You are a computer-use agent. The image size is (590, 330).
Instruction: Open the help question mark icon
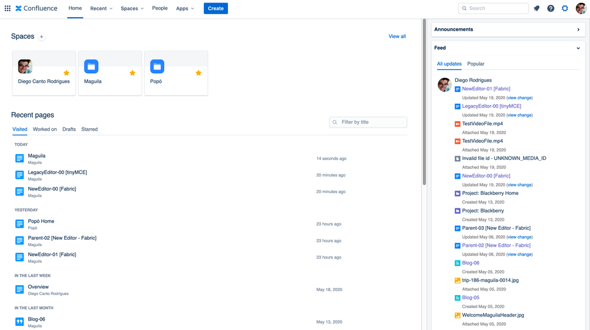tap(550, 8)
